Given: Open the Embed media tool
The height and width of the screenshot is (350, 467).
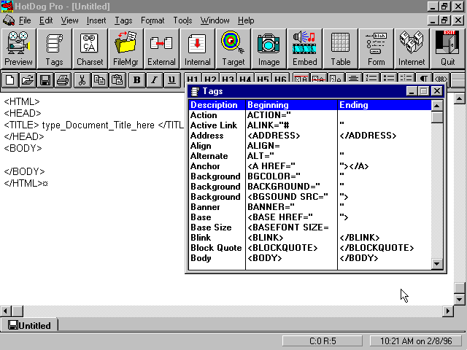Looking at the screenshot, I should pyautogui.click(x=304, y=48).
